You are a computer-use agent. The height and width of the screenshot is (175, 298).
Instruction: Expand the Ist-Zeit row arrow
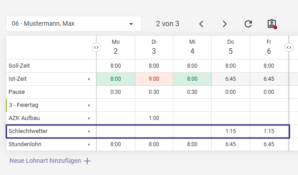pyautogui.click(x=89, y=79)
